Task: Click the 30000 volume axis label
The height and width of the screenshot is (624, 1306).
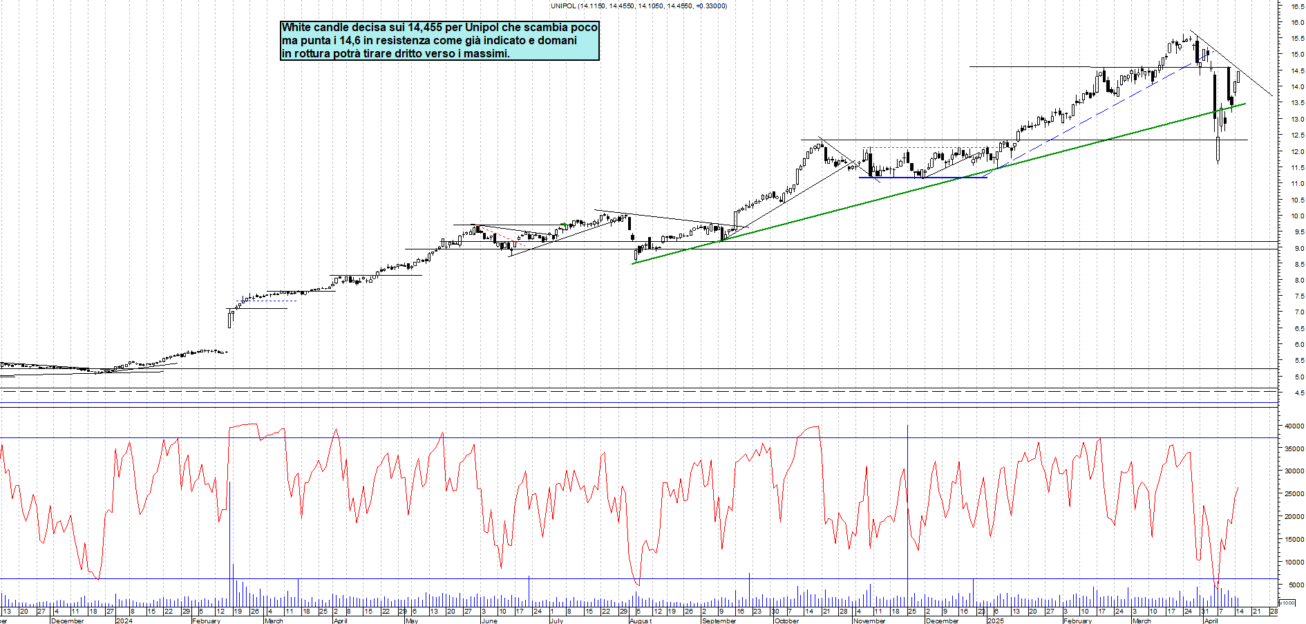Action: [x=1294, y=471]
